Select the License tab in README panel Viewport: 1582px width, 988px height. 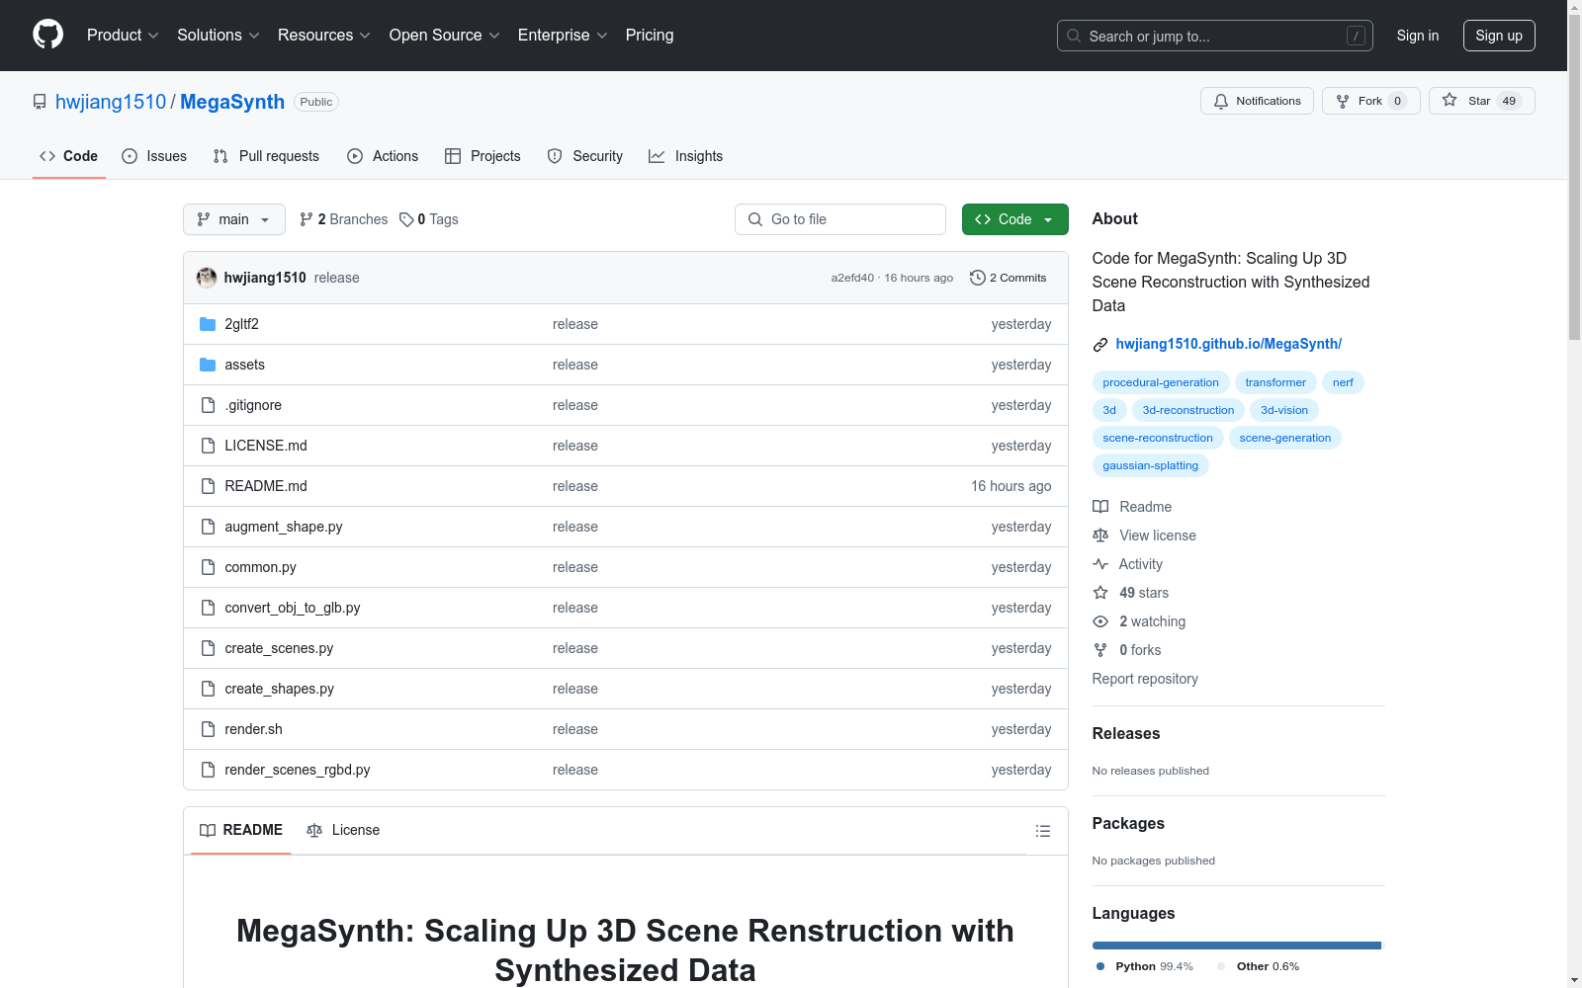(x=343, y=830)
